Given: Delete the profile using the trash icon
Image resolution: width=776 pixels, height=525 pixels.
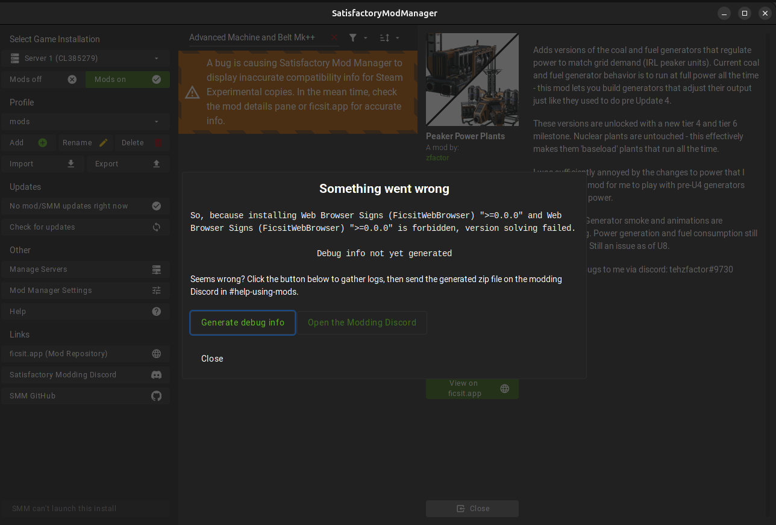Looking at the screenshot, I should point(158,143).
